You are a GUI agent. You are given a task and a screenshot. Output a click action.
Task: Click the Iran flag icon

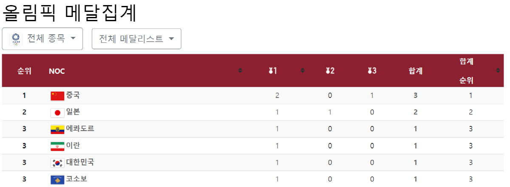coord(57,146)
